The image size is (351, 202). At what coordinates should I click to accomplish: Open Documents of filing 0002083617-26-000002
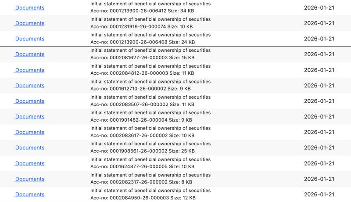point(29,132)
